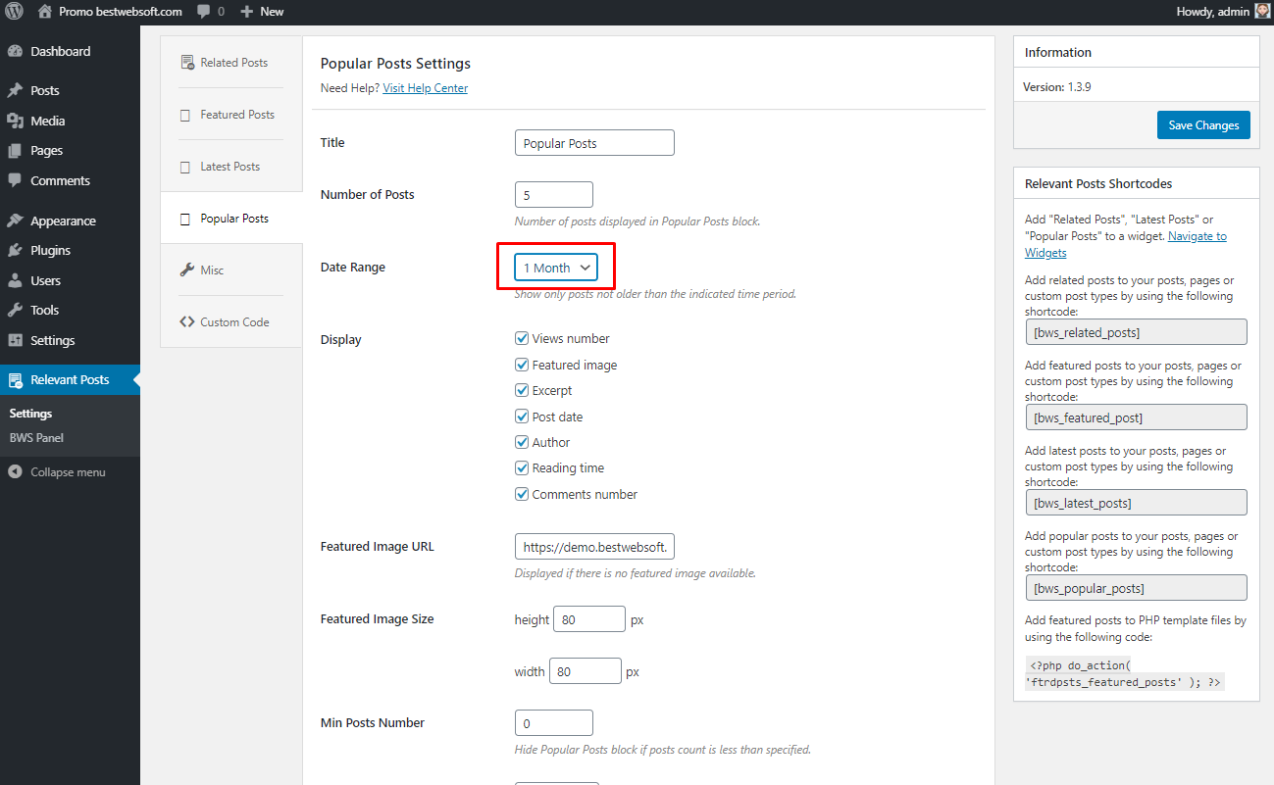Switch to the Related Posts tab
Image resolution: width=1274 pixels, height=785 pixels.
[231, 63]
